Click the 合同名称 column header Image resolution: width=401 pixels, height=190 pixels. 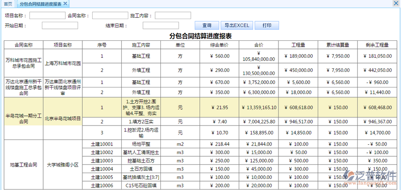(x=24, y=45)
